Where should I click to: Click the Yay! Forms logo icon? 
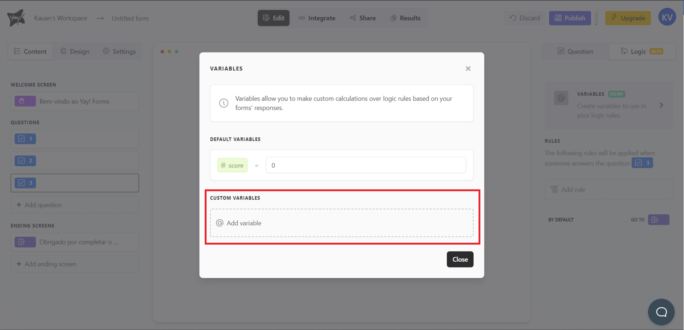(16, 18)
